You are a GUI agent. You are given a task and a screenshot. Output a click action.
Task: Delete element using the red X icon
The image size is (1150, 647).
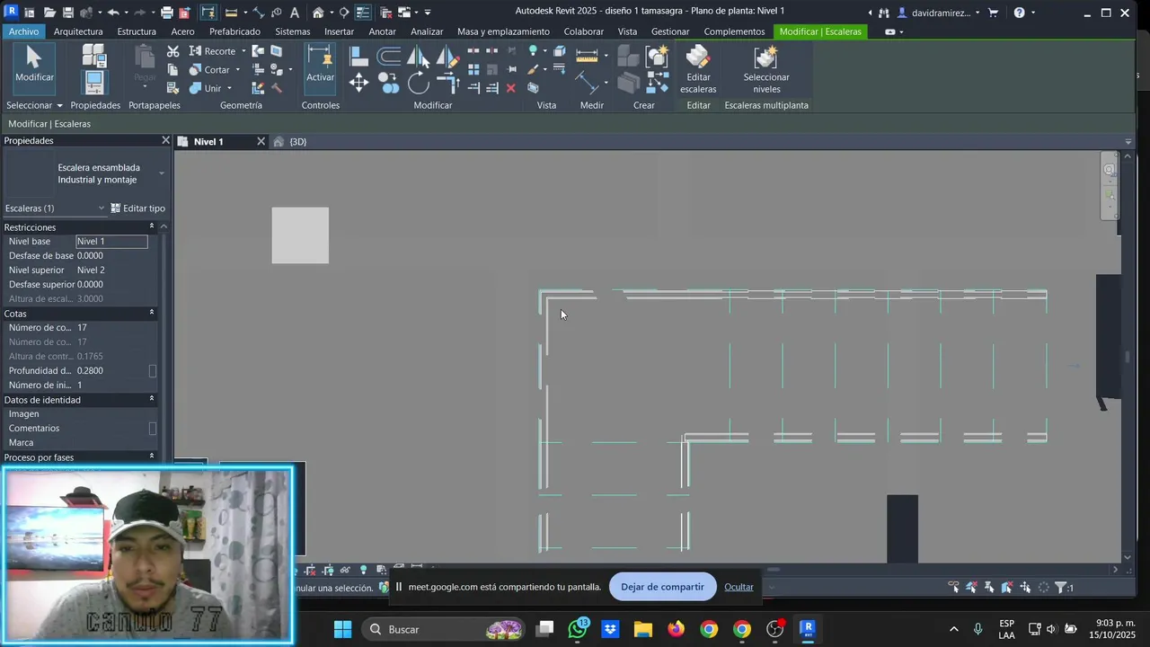(510, 88)
